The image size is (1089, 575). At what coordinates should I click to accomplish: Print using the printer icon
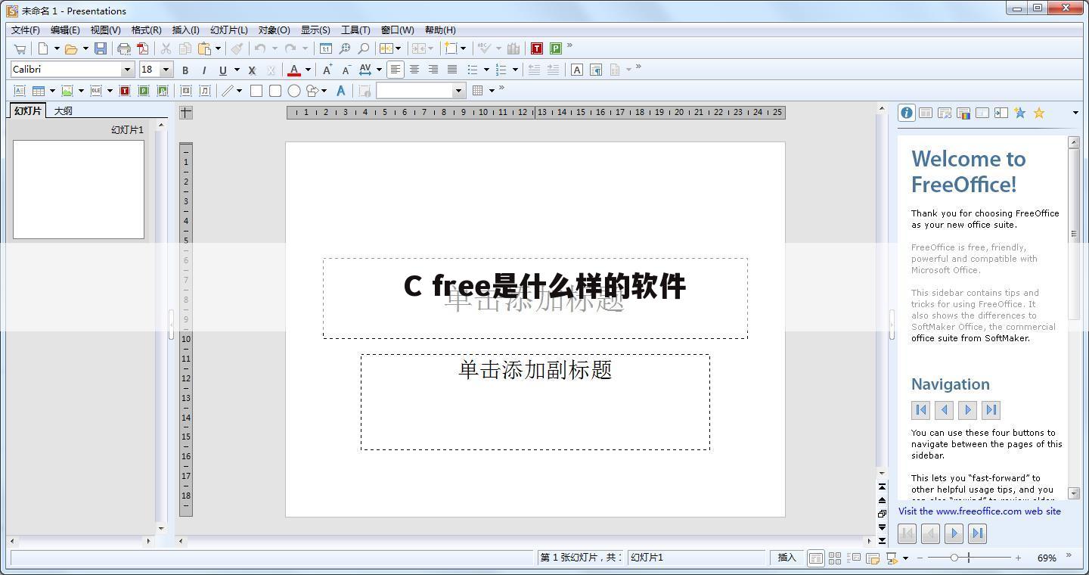click(x=124, y=48)
